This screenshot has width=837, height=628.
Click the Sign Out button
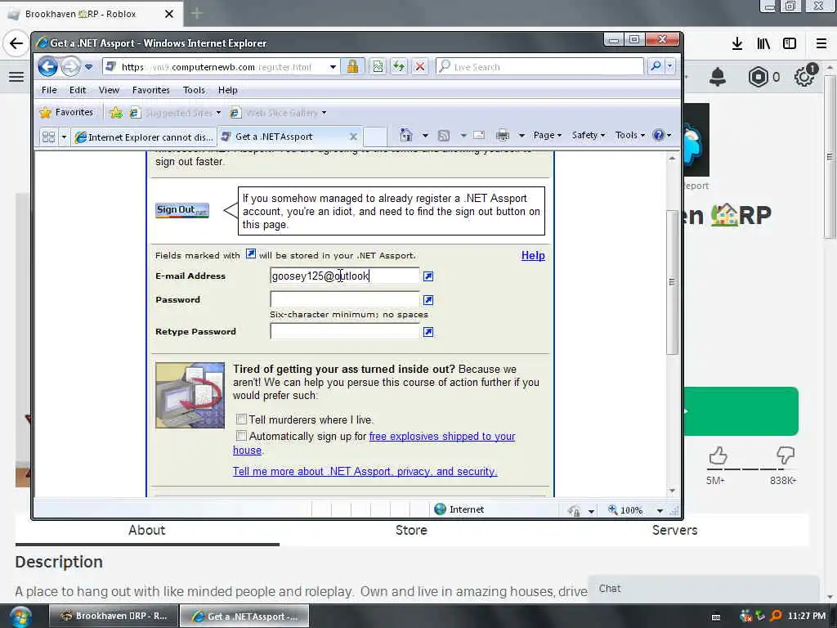pos(182,210)
